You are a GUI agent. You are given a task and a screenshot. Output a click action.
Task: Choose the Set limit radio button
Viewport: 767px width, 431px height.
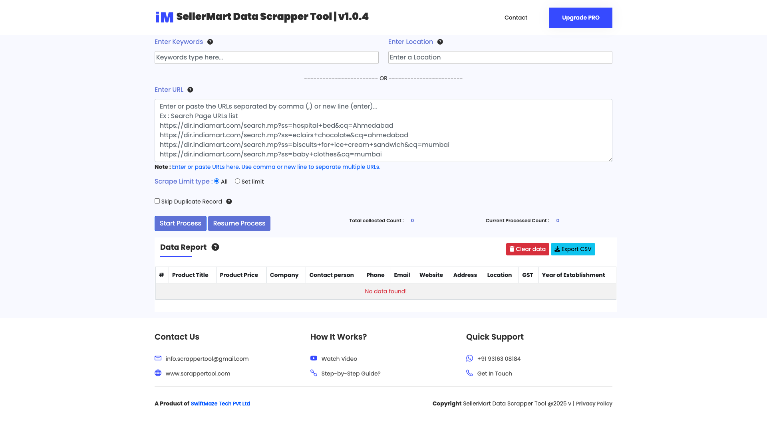(x=238, y=181)
